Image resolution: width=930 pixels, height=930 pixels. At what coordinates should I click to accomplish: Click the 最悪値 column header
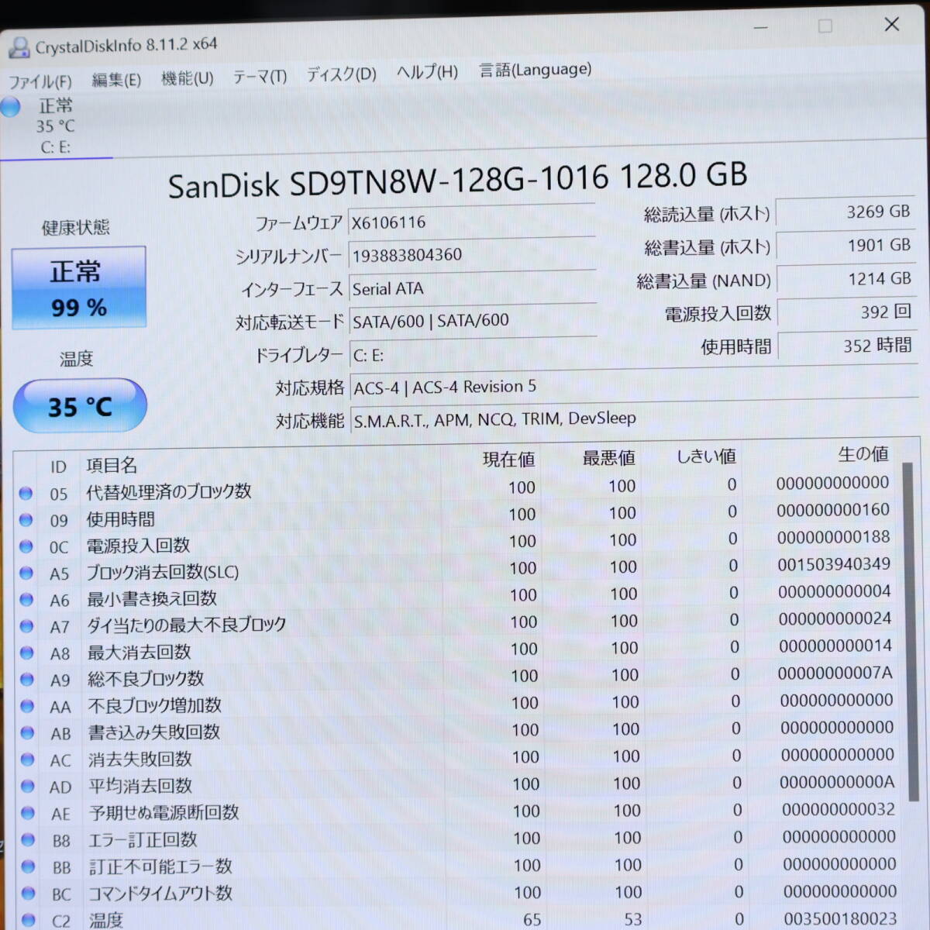pos(608,458)
